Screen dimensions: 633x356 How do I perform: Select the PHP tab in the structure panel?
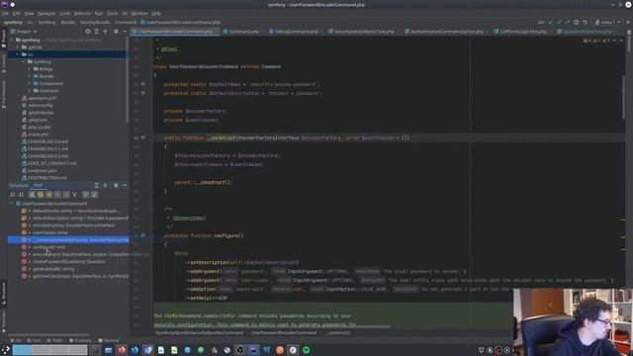click(x=39, y=185)
